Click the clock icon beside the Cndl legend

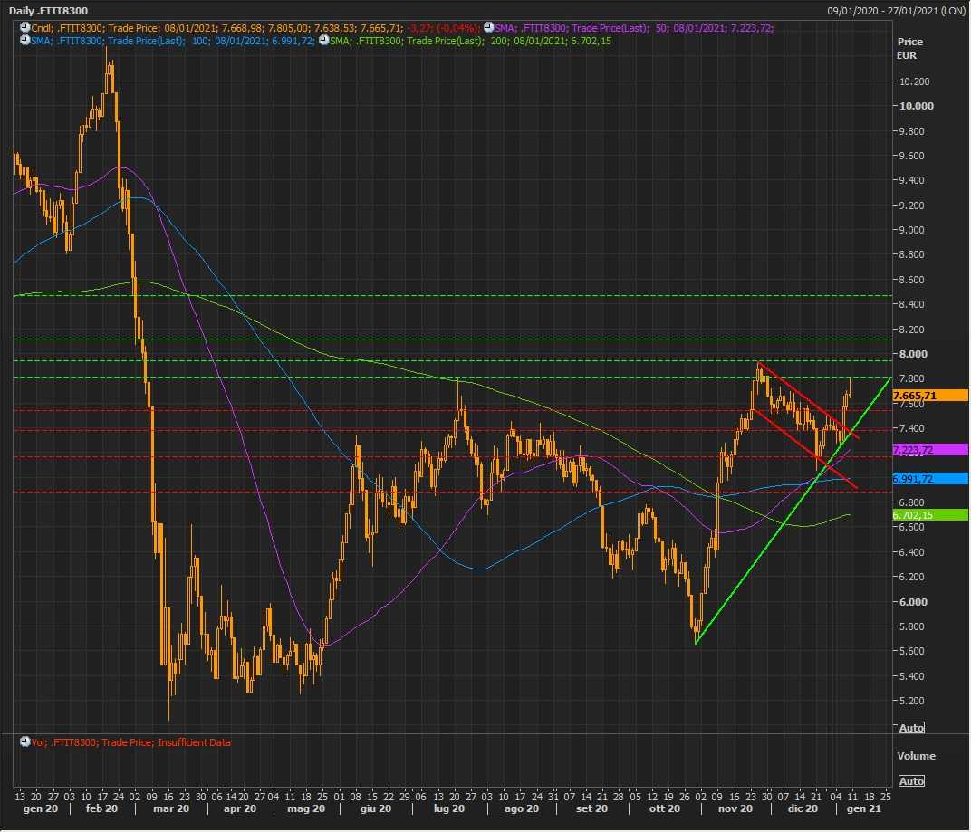pos(24,28)
